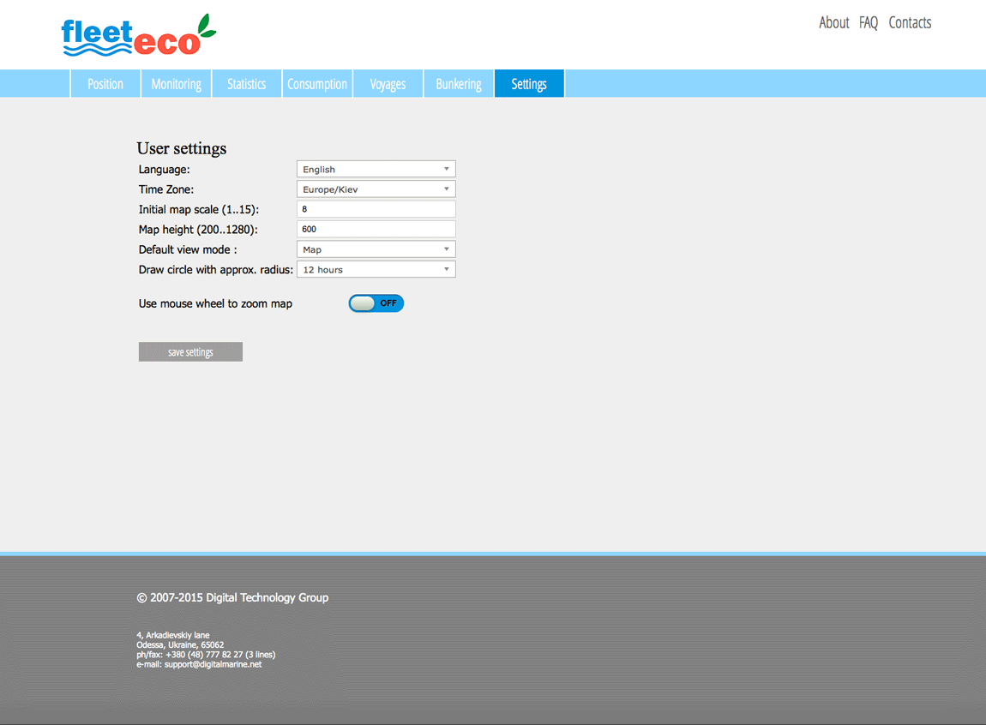This screenshot has width=986, height=725.
Task: Expand the Time Zone dropdown
Action: (x=376, y=189)
